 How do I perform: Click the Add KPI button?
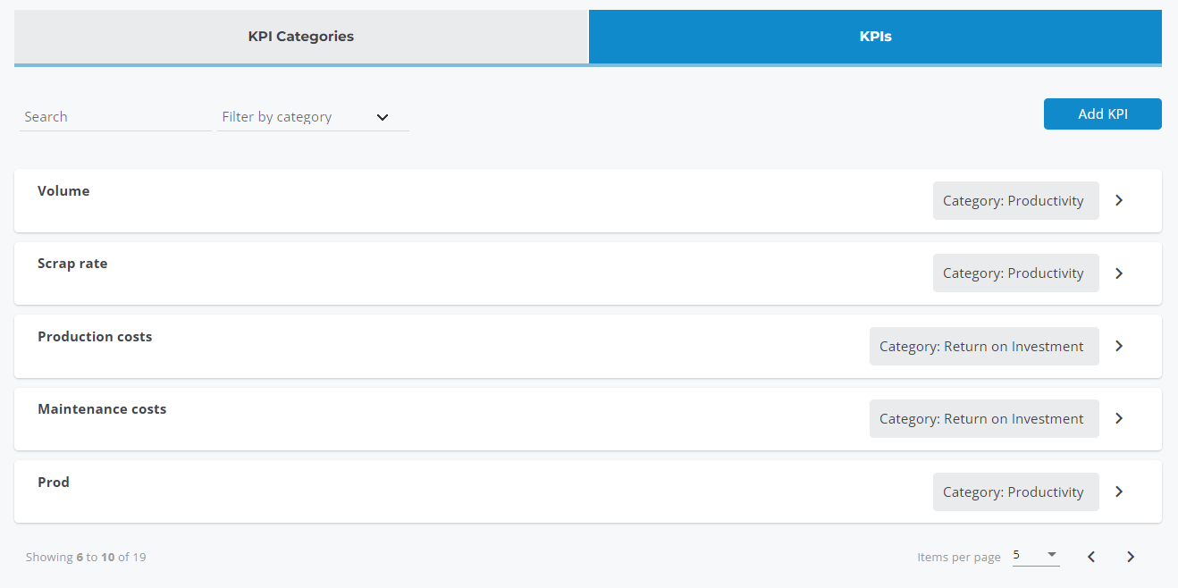(1102, 113)
